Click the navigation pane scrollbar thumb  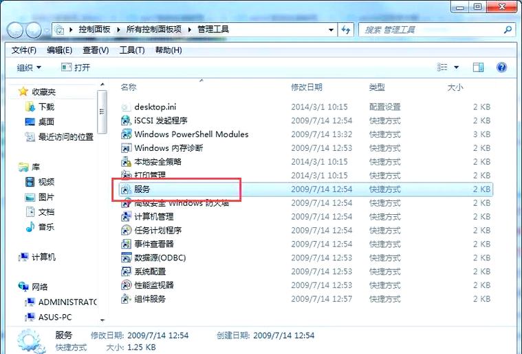(102, 112)
